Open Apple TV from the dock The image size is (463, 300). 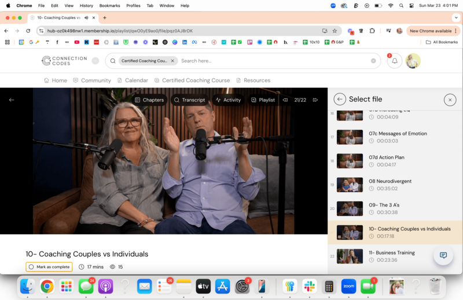point(203,286)
